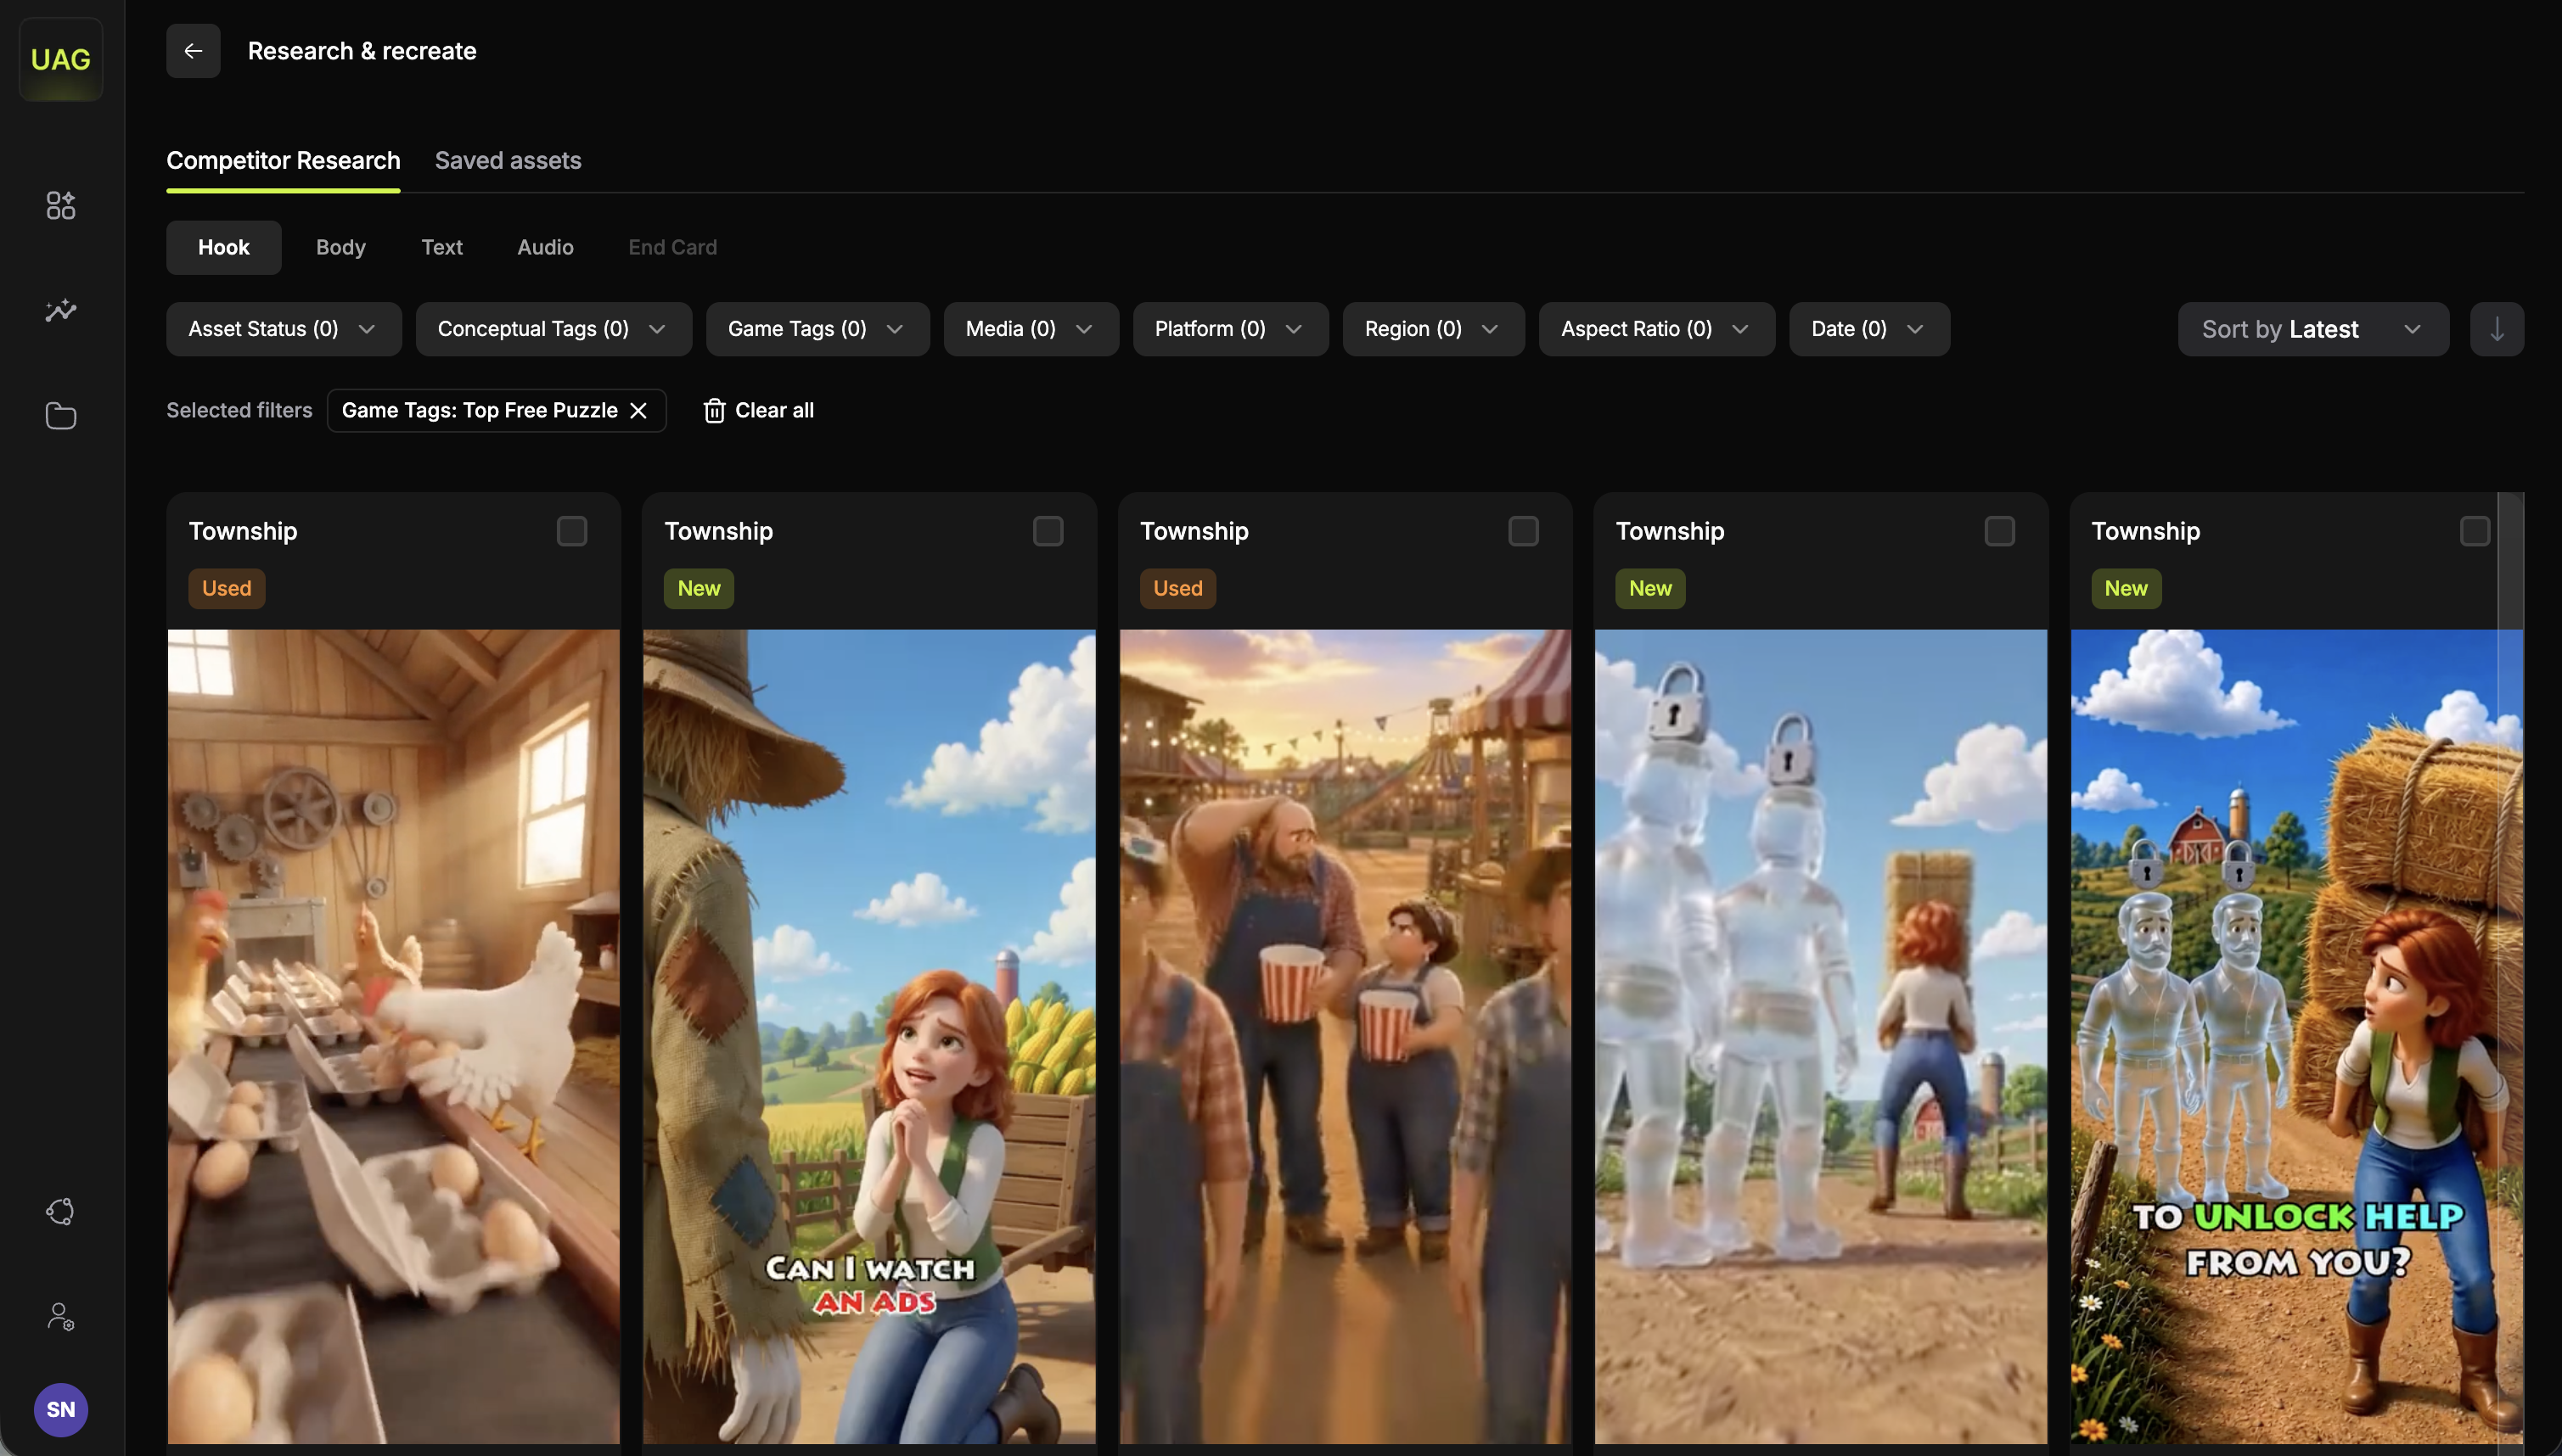
Task: Open the AI apps grid sidebar icon
Action: tap(61, 205)
